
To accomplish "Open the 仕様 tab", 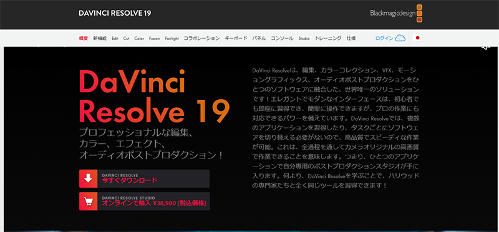I will point(351,38).
